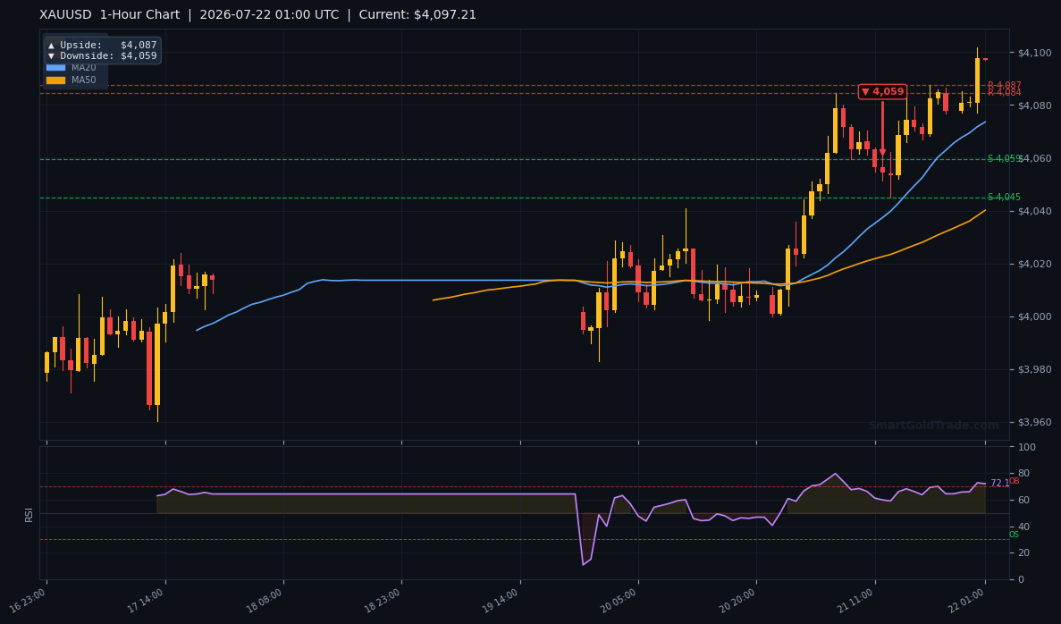Click the Upside $4,087 readout

102,45
